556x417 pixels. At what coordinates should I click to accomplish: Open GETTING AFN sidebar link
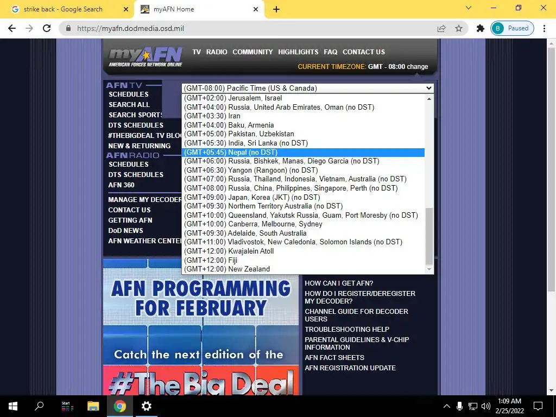pyautogui.click(x=130, y=220)
